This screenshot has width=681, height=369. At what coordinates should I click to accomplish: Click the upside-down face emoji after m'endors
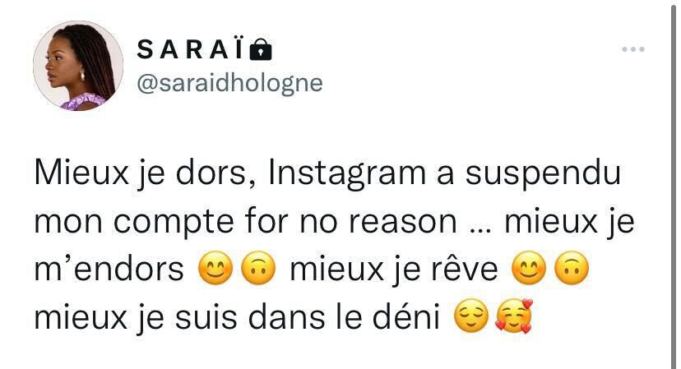[258, 268]
